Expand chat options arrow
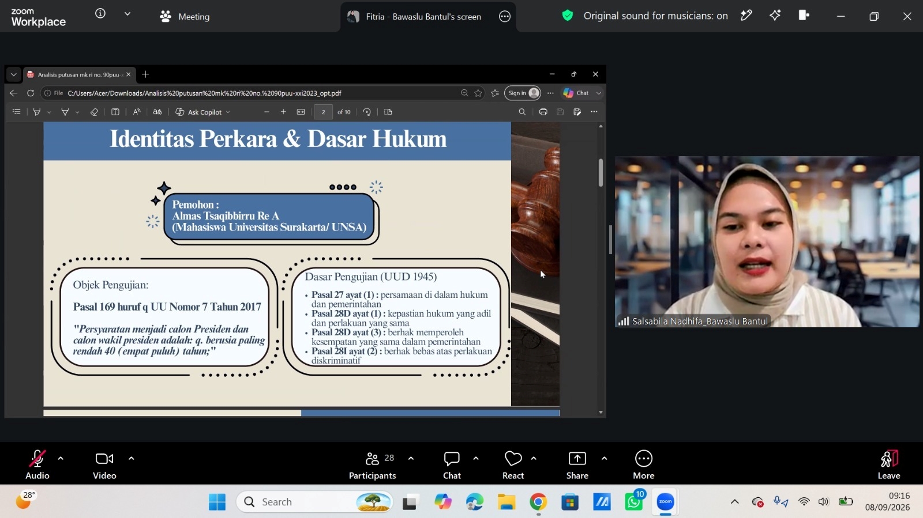This screenshot has height=518, width=923. point(476,459)
